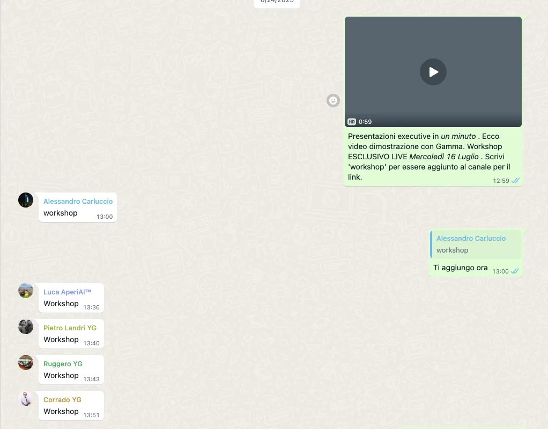Click the read receipt ticks at 12:59

coord(515,181)
